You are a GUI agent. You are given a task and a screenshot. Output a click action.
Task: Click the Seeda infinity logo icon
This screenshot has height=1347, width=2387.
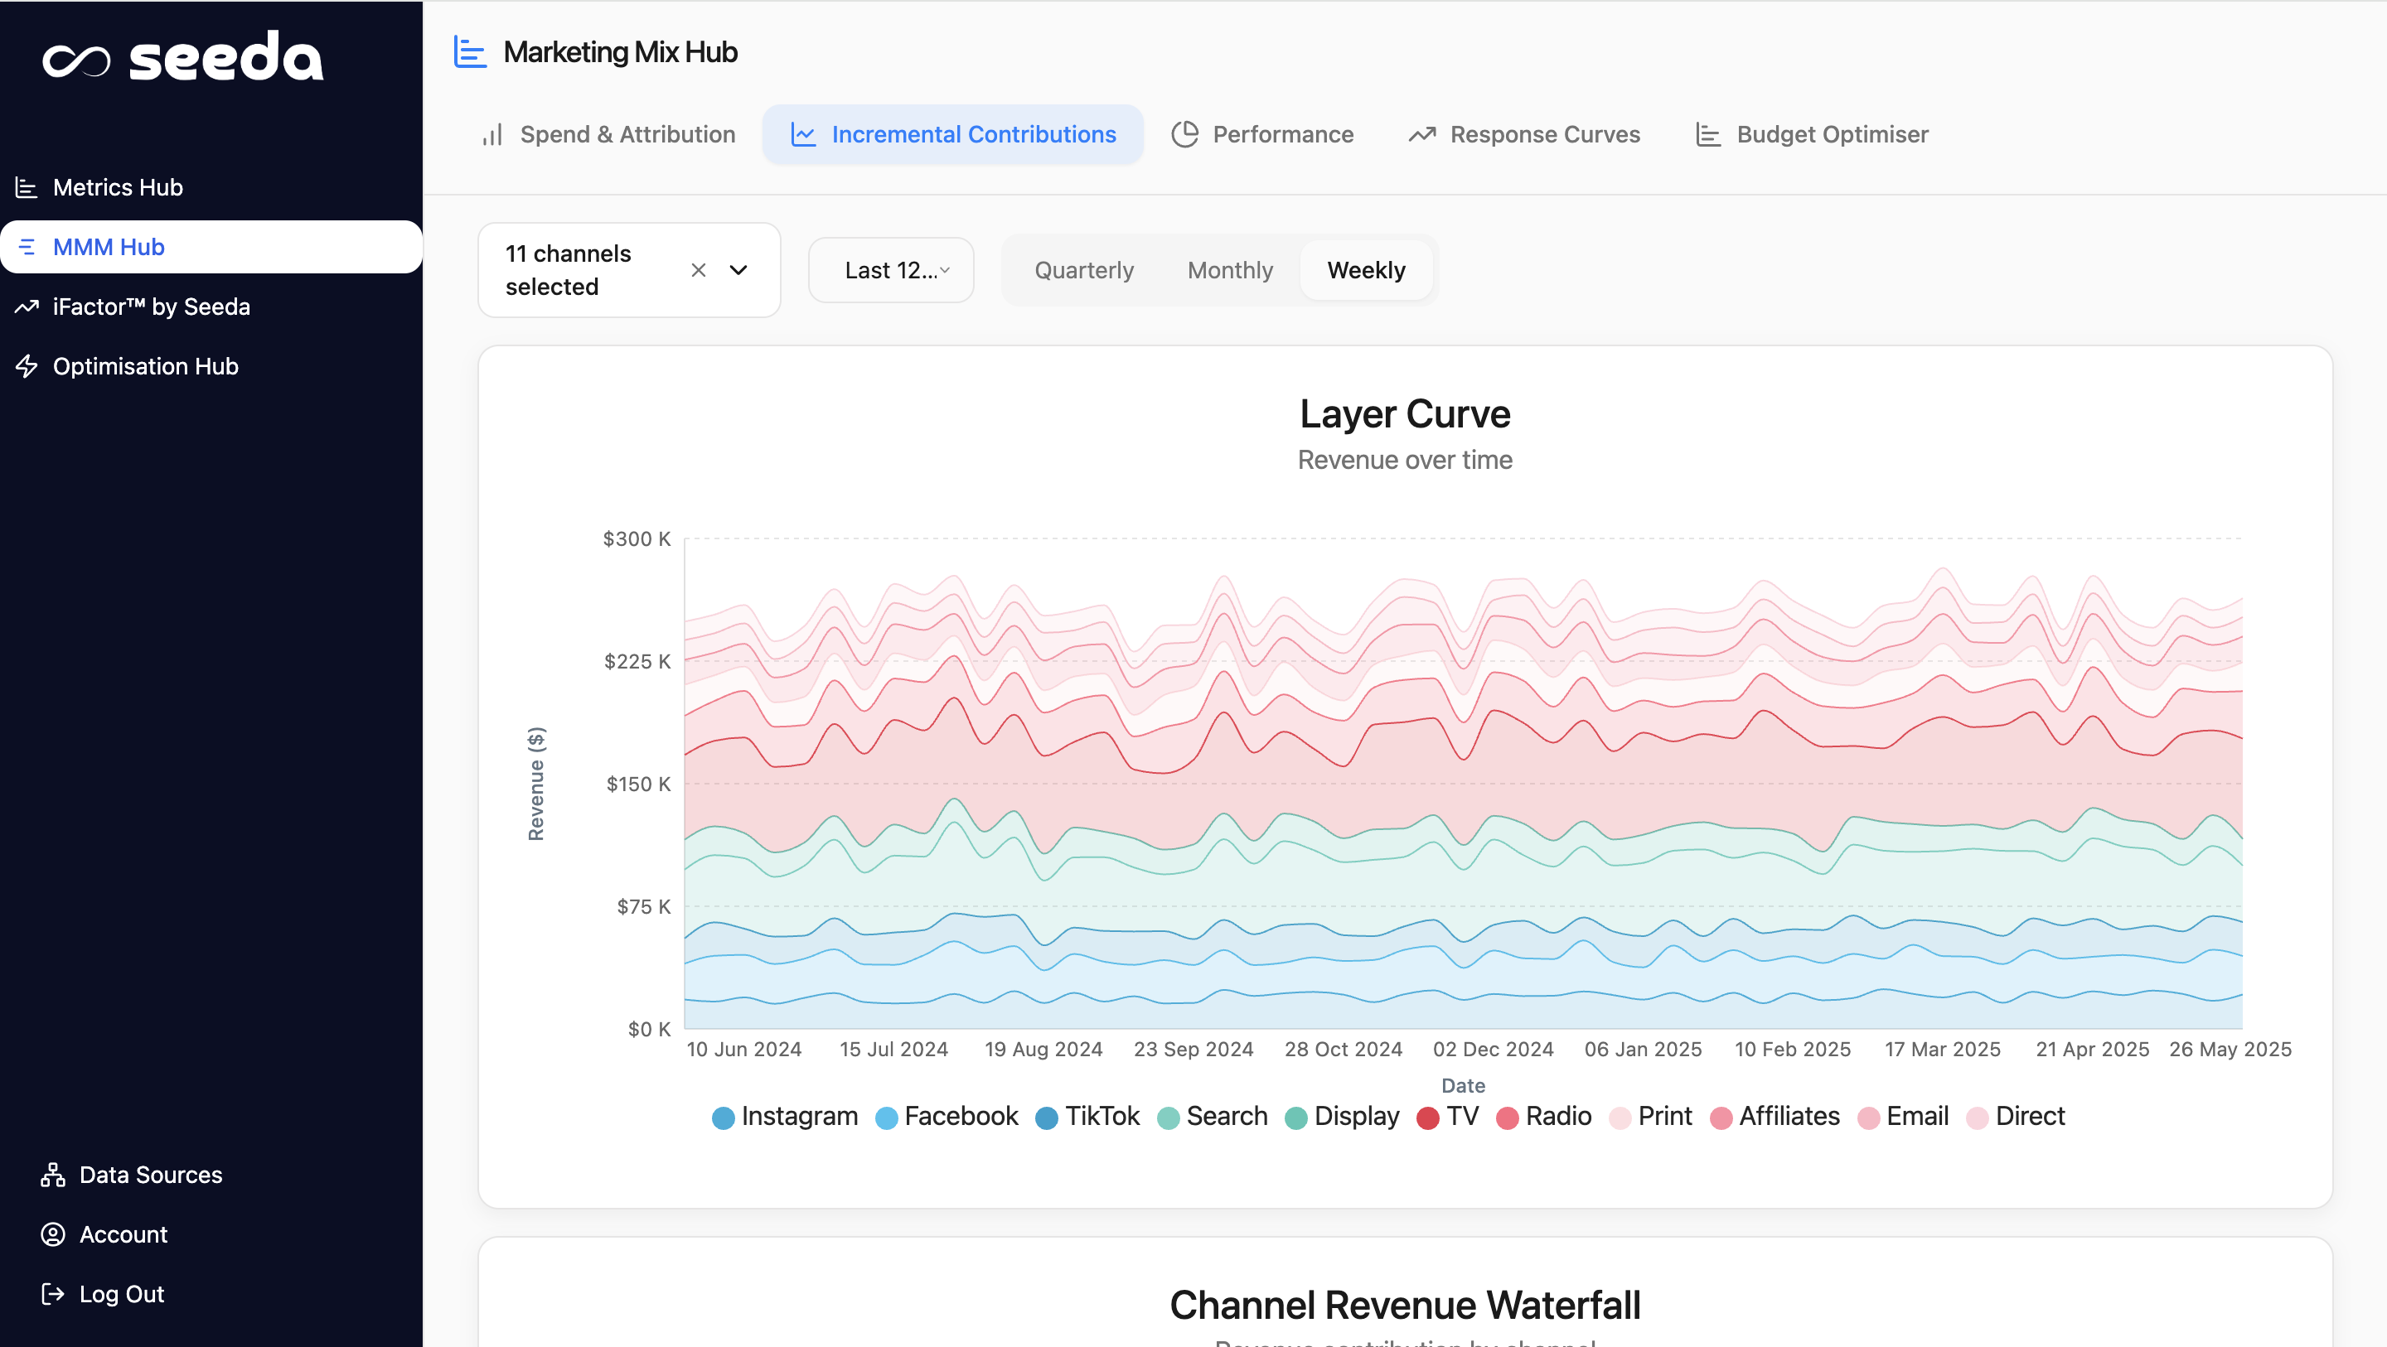(x=76, y=61)
